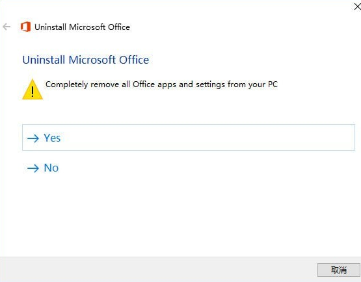This screenshot has height=282, width=361.
Task: Click the exclamation mark inside warning triangle
Action: click(33, 92)
